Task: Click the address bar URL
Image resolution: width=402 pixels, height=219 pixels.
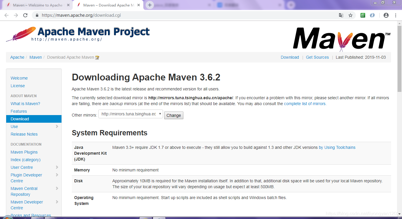Action: 81,15
